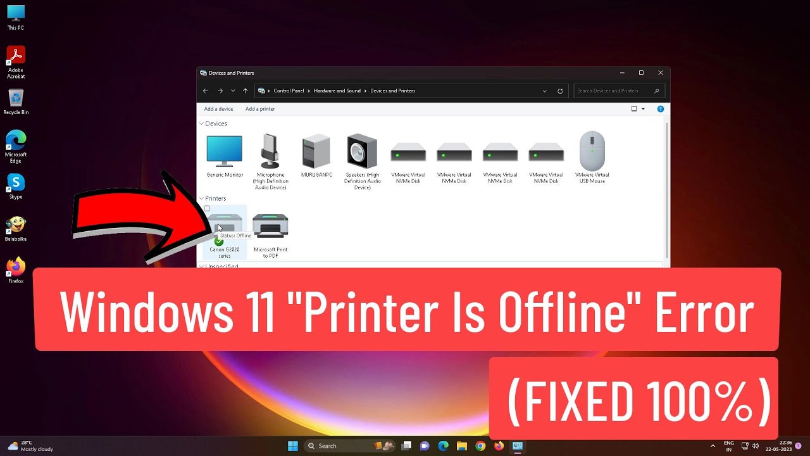Select the Canon G2020 series printer label
This screenshot has width=810, height=456.
pyautogui.click(x=224, y=252)
